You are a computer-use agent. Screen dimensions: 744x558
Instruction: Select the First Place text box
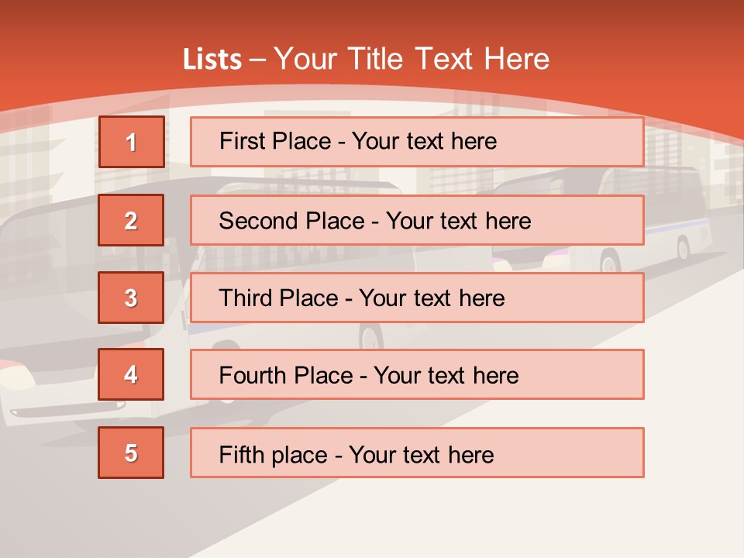coord(417,142)
